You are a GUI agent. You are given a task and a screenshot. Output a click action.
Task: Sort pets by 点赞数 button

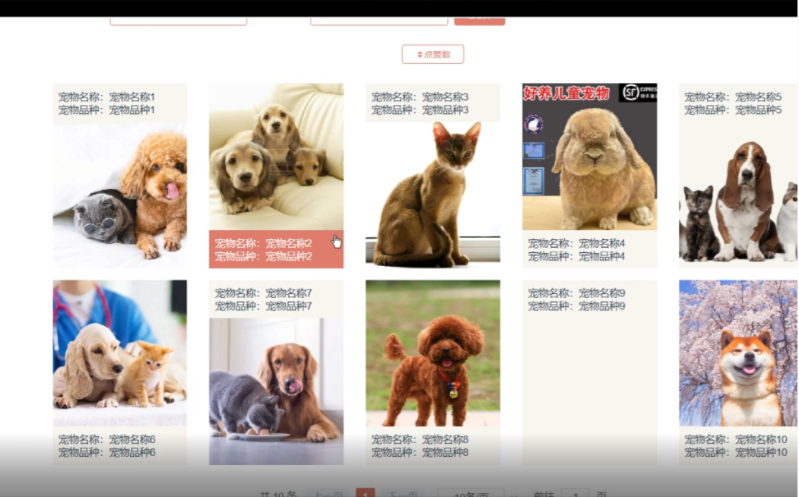433,55
